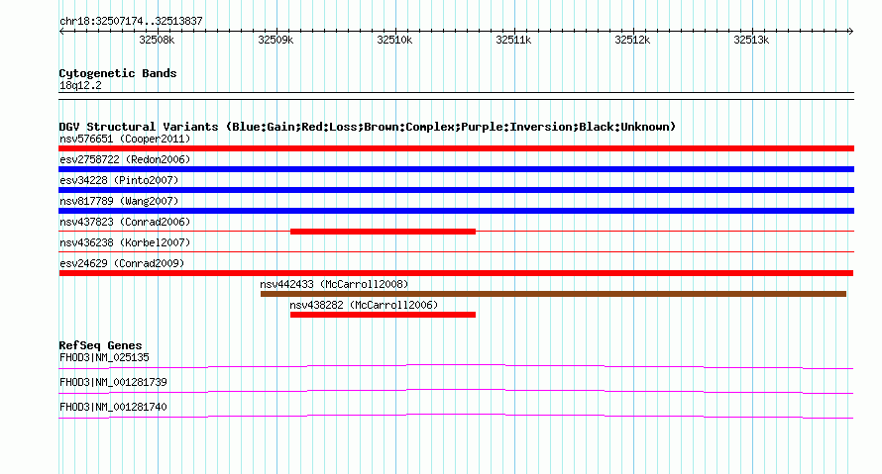Click blue gain bar of esv34228
The image size is (882, 474).
[x=456, y=190]
